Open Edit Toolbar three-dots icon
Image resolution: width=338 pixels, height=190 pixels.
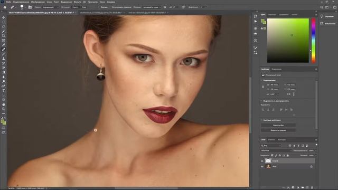(4, 113)
